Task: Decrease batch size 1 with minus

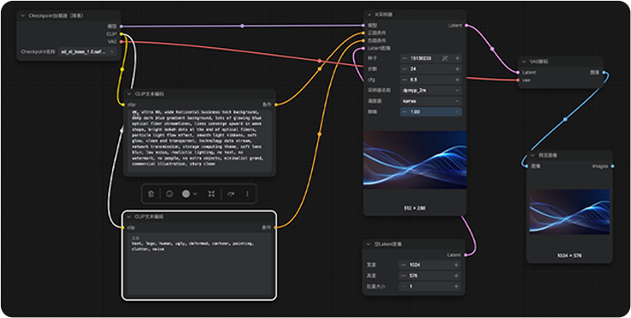Action: tap(404, 286)
